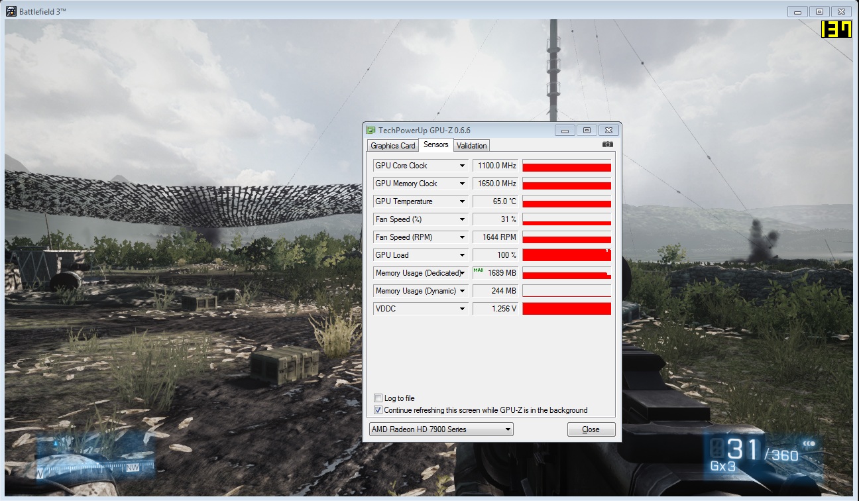Enable the Log to file checkbox
Screen dimensions: 859x501
[378, 398]
